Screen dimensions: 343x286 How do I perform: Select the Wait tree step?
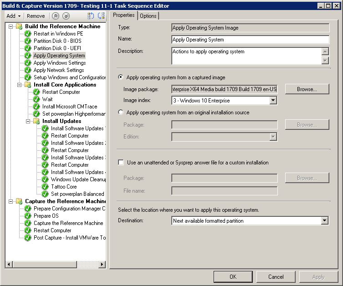(x=47, y=99)
